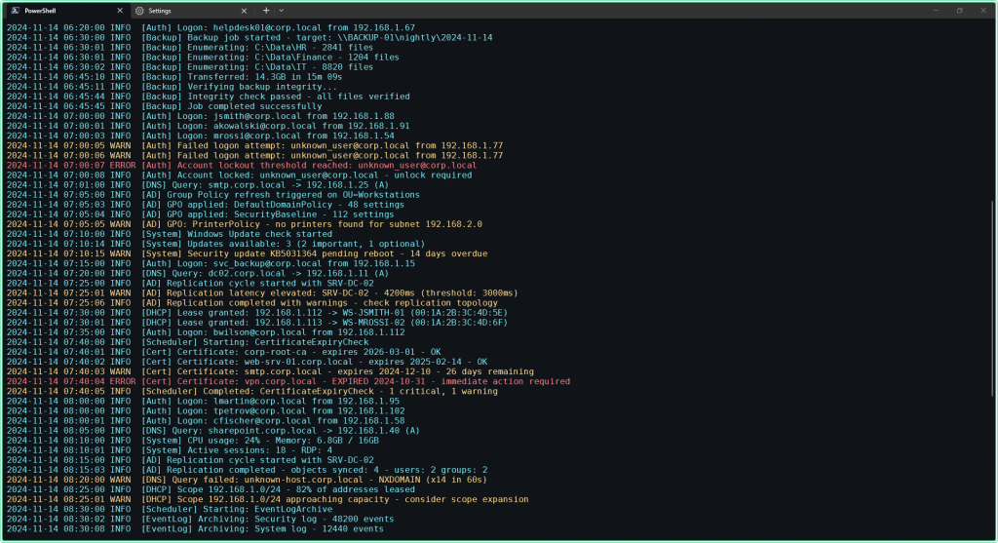Click the 82% of addresses leased line
This screenshot has height=543, width=998.
pos(211,490)
